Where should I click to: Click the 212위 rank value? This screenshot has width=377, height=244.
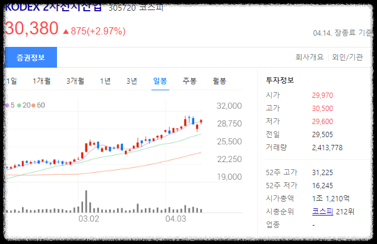[x=345, y=211]
